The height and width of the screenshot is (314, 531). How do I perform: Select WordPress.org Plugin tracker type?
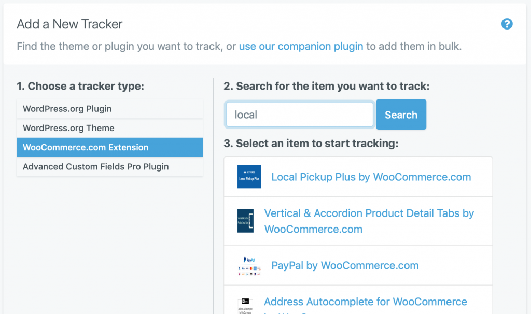coord(110,109)
